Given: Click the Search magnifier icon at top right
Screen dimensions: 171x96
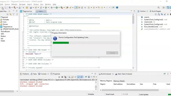Looking at the screenshot, I should coord(158,7).
